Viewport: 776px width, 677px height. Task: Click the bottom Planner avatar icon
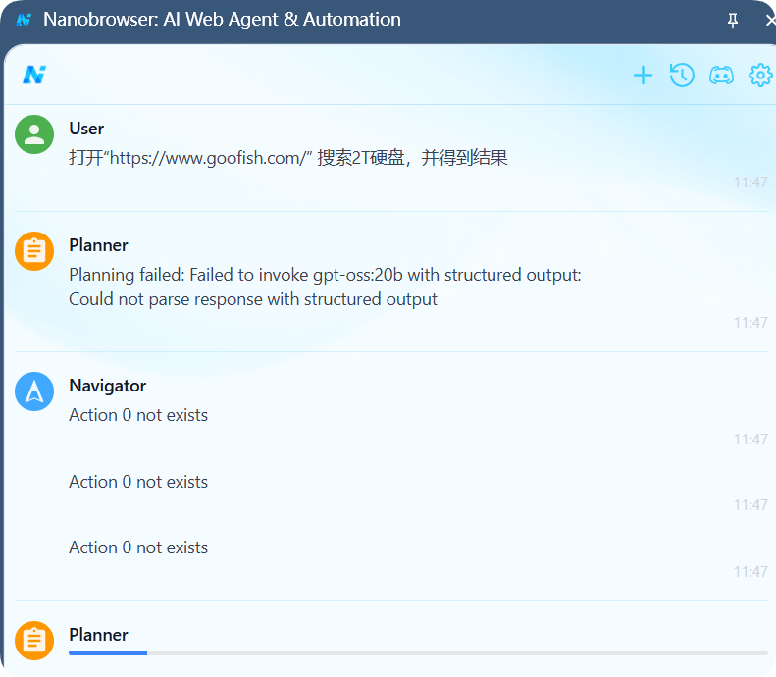(x=34, y=641)
